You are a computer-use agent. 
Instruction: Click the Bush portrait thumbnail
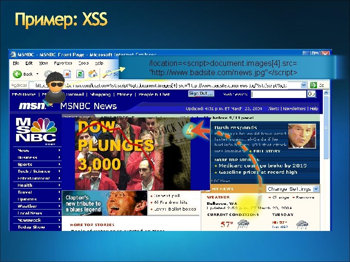[302, 136]
